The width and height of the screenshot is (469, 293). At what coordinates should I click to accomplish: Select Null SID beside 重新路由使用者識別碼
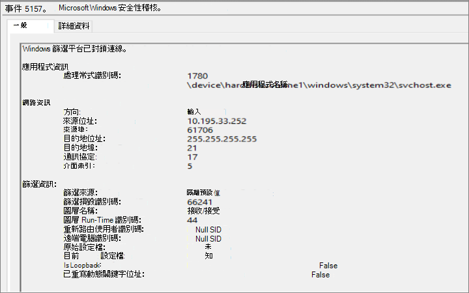[x=208, y=230]
